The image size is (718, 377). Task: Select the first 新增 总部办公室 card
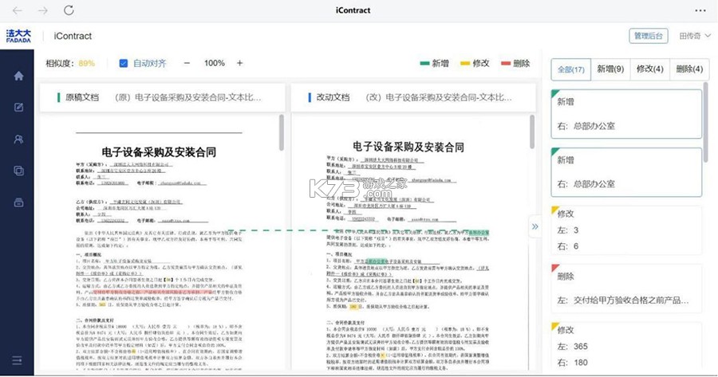[626, 114]
